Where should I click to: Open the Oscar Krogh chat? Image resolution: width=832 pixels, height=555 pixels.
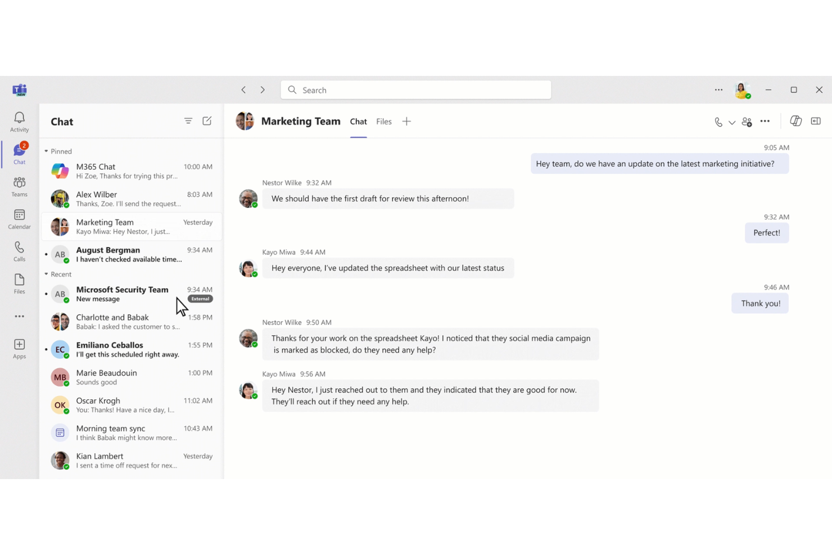pyautogui.click(x=132, y=405)
